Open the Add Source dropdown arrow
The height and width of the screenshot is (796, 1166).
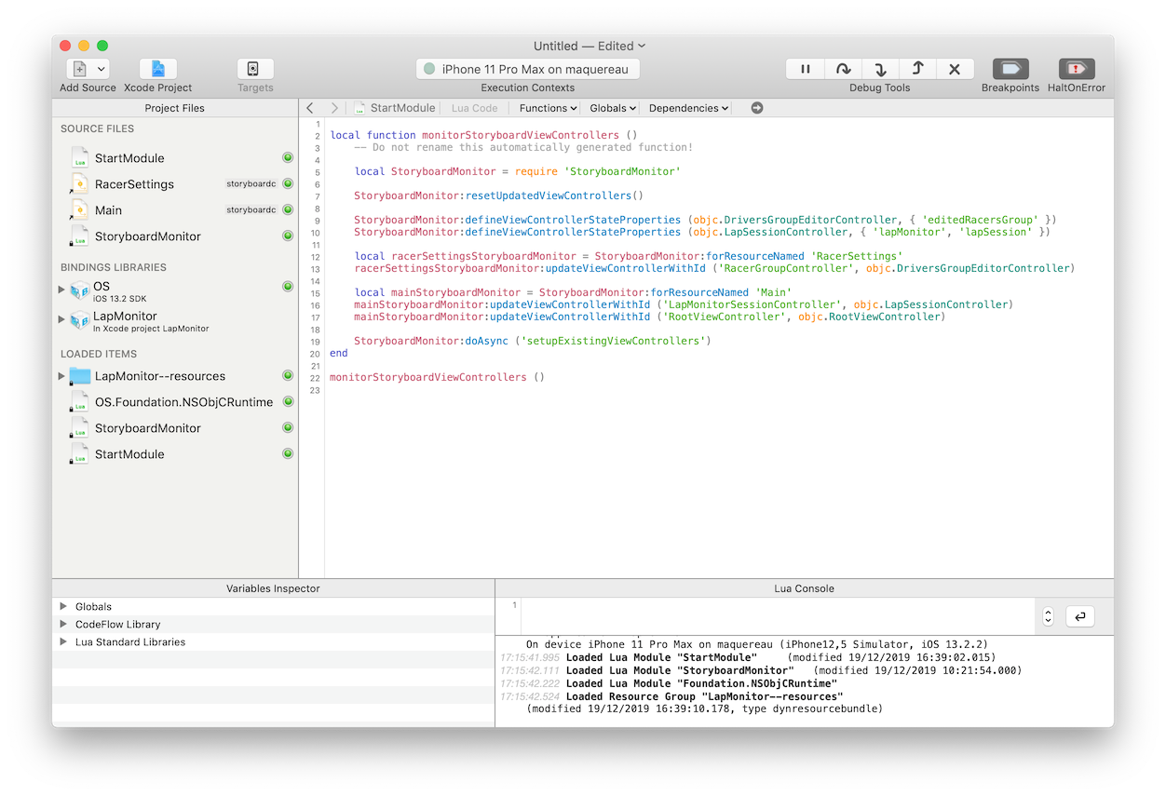pos(102,69)
